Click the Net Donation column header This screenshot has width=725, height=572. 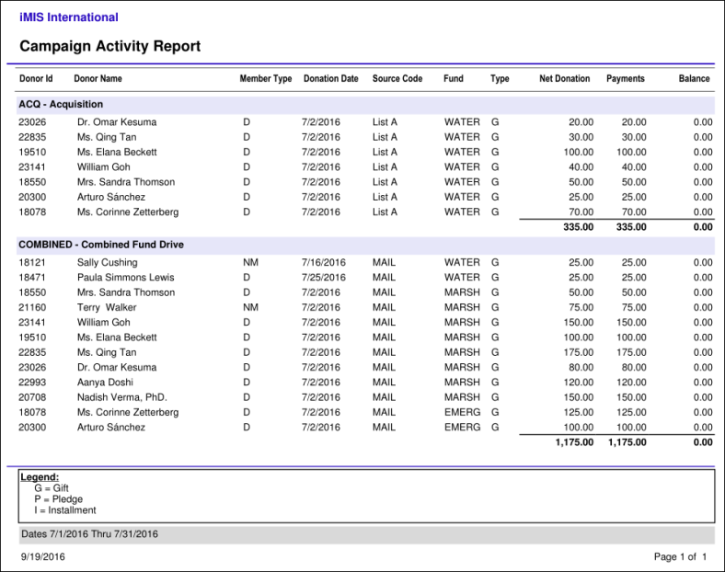pos(565,78)
